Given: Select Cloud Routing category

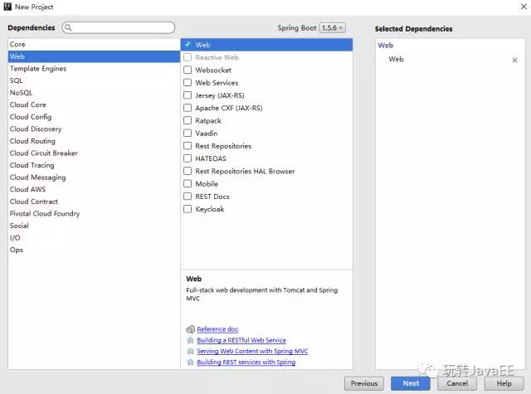Looking at the screenshot, I should (94, 141).
